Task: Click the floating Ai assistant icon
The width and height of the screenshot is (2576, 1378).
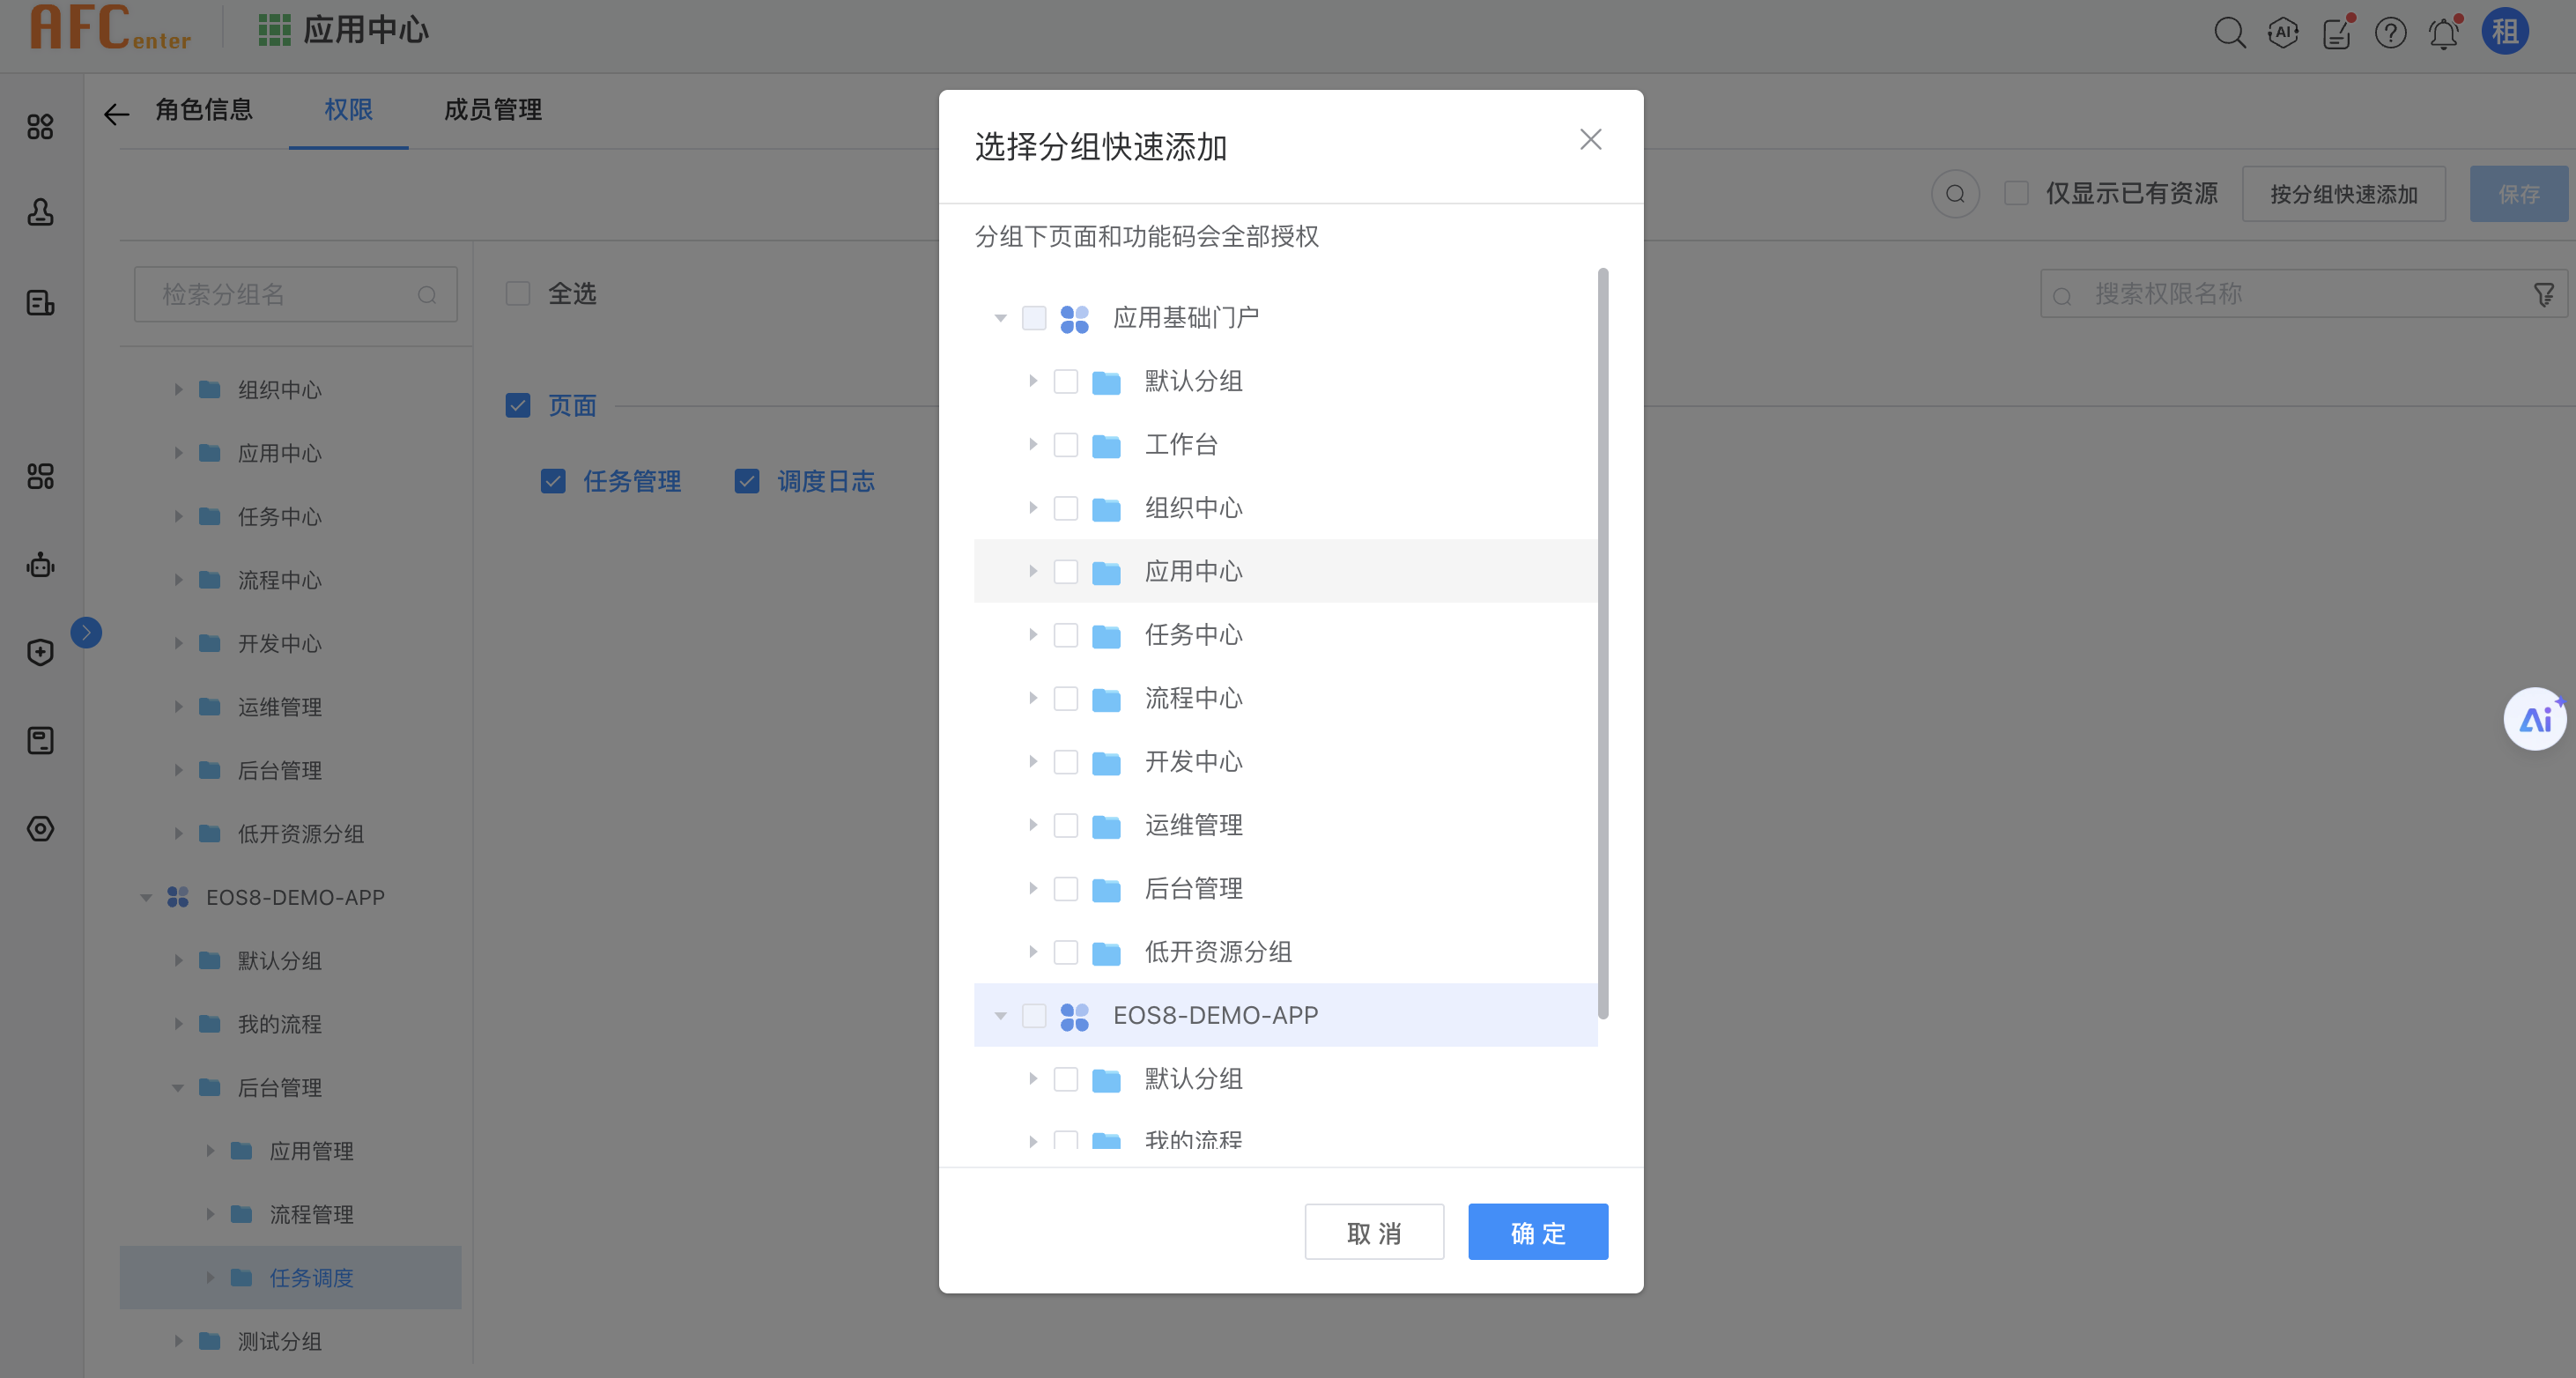Action: click(x=2534, y=719)
